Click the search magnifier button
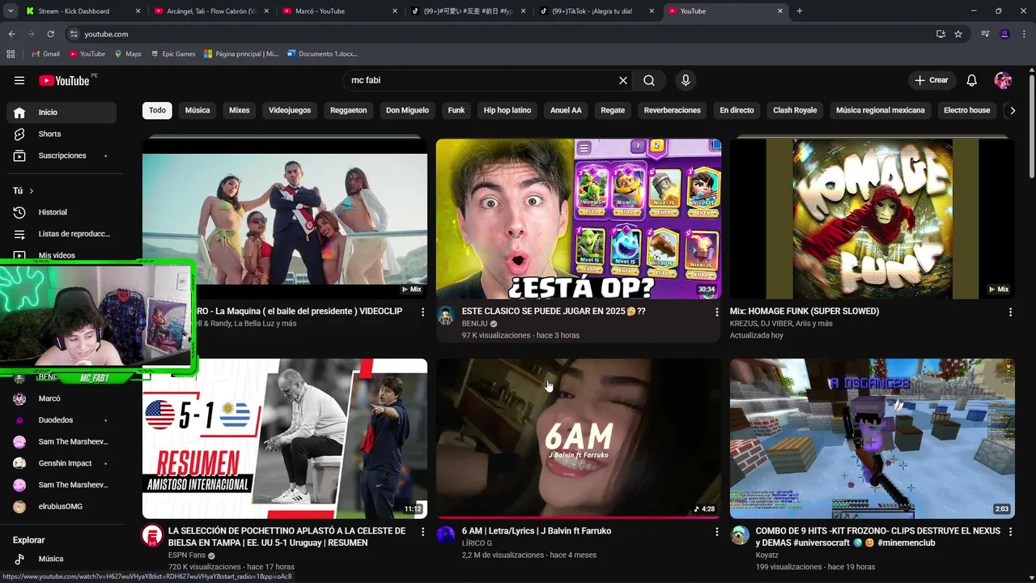Viewport: 1036px width, 583px height. 649,80
